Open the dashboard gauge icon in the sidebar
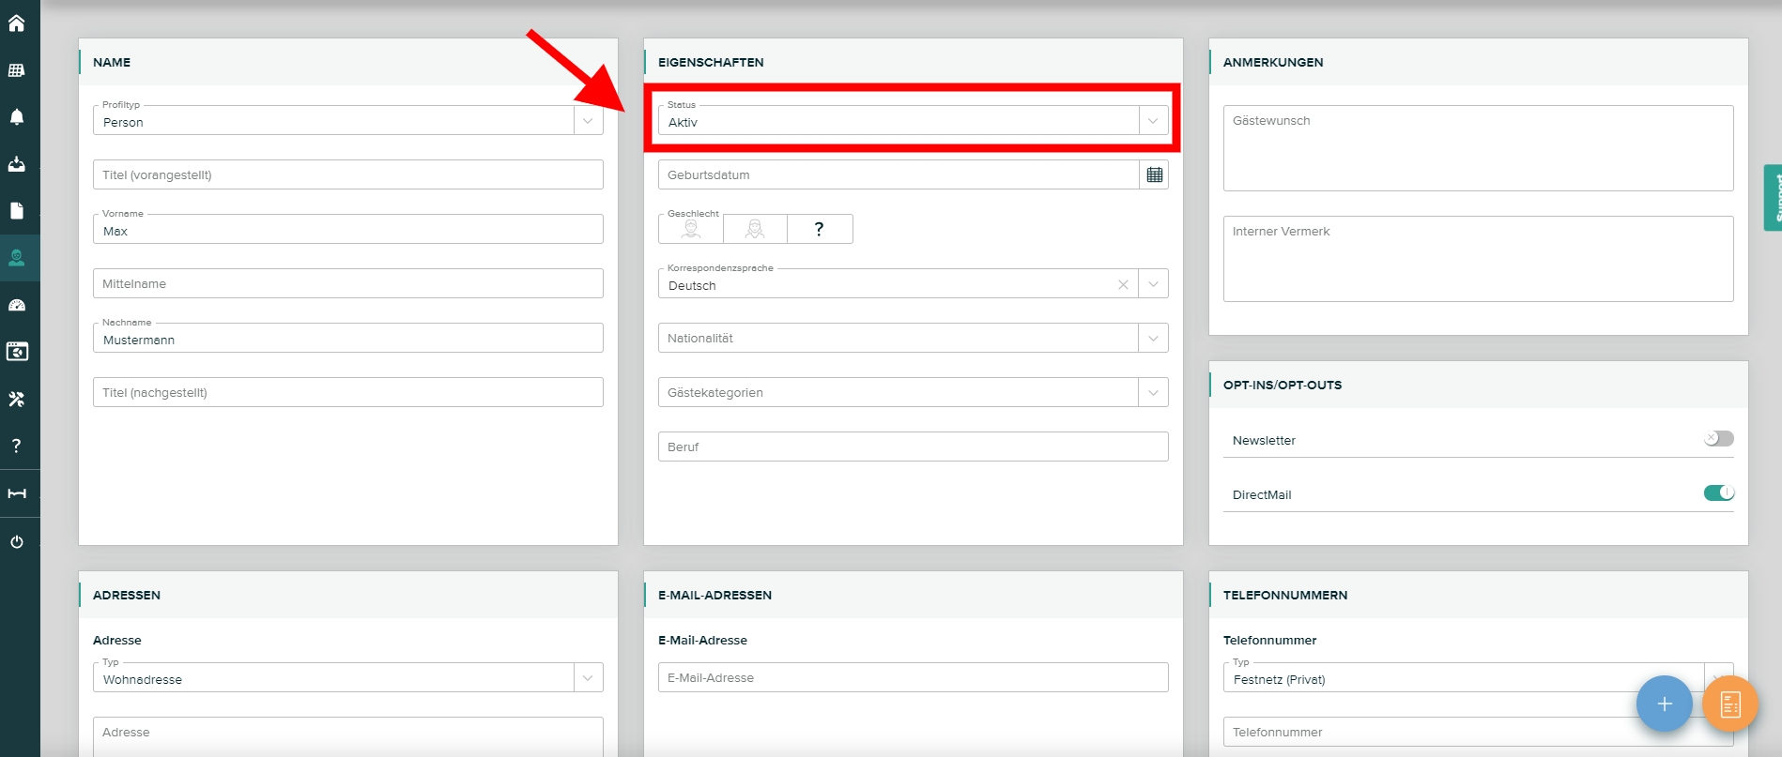1782x757 pixels. click(x=17, y=305)
